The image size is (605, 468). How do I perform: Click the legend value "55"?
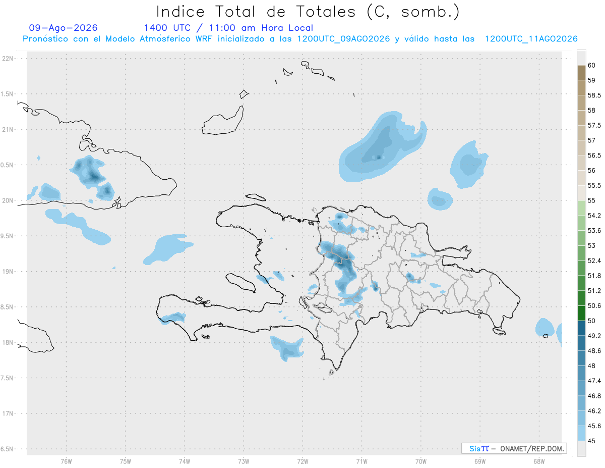click(x=591, y=200)
